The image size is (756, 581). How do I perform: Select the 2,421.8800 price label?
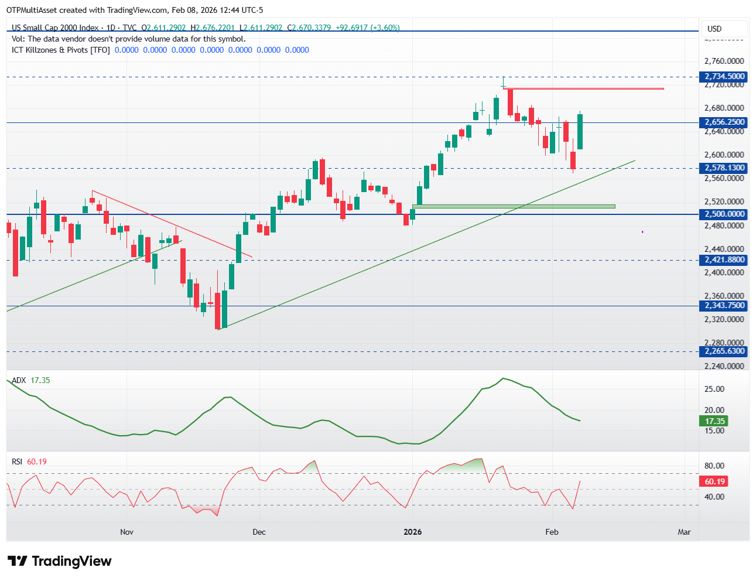[x=724, y=260]
